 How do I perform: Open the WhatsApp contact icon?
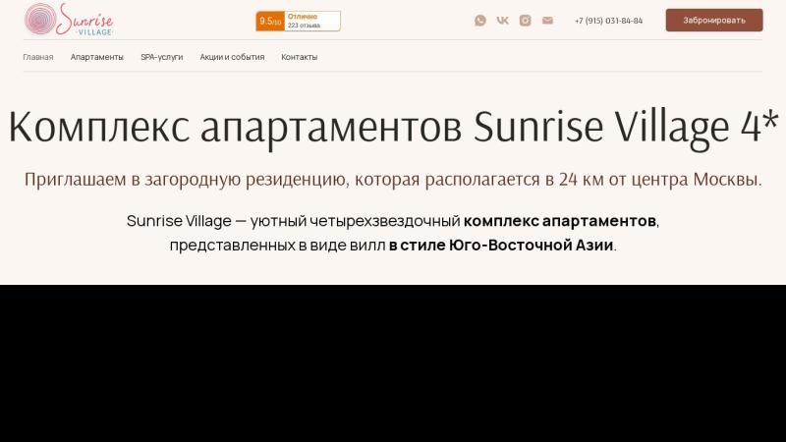click(480, 20)
